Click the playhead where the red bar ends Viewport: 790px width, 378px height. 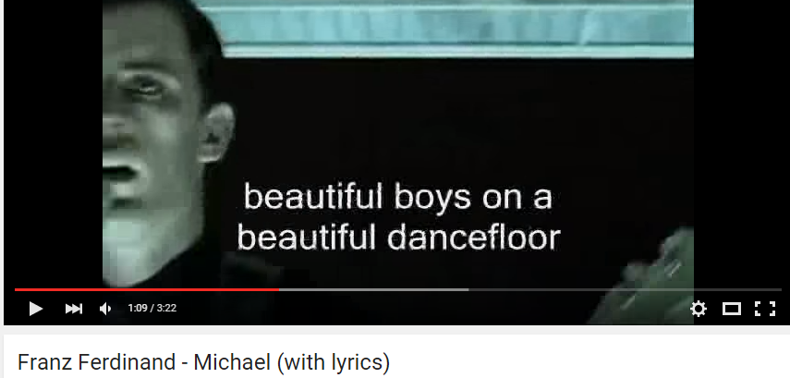point(279,290)
